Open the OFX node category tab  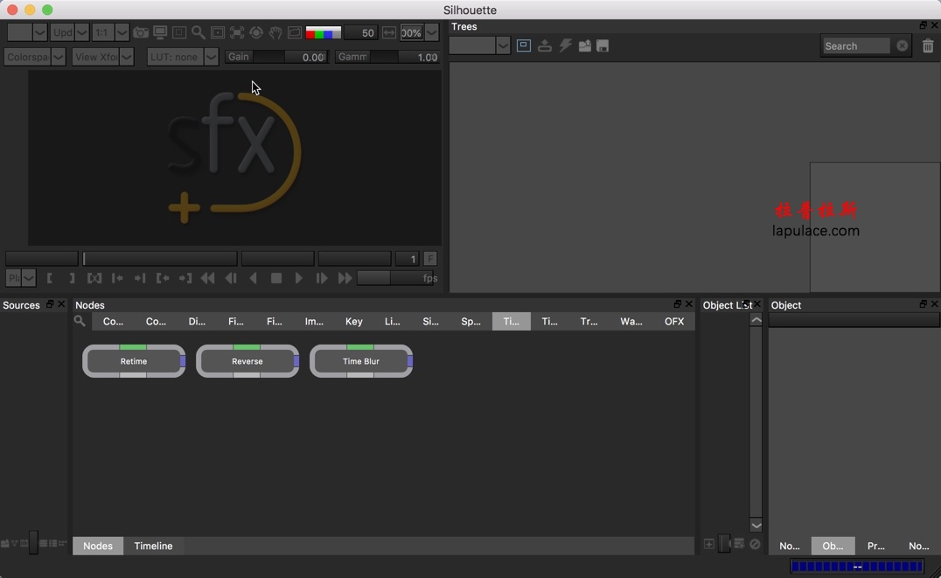(x=673, y=322)
